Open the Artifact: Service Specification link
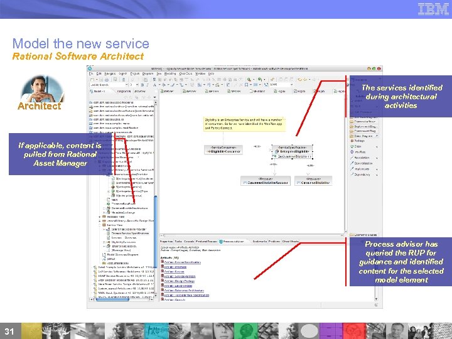Screen dimensions: 452x339 (181, 262)
